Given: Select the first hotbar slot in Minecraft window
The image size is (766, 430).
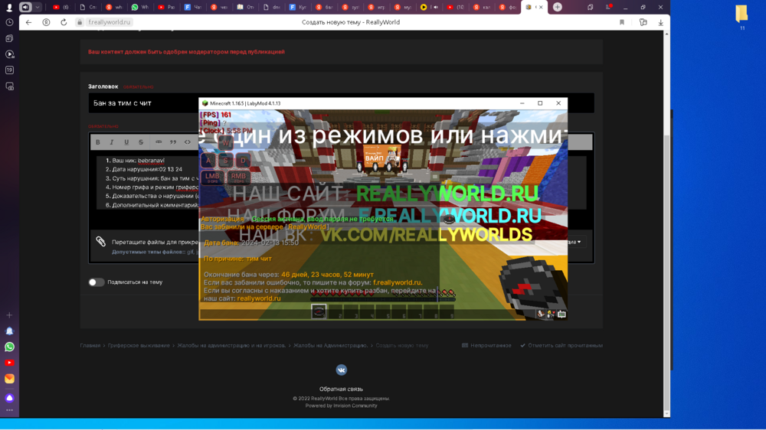Looking at the screenshot, I should pyautogui.click(x=319, y=311).
